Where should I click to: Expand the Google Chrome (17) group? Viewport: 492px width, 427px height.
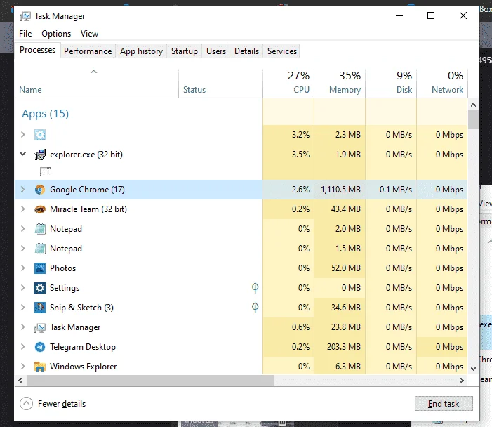point(22,190)
